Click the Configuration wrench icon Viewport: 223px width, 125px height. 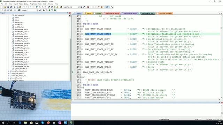point(112,7)
